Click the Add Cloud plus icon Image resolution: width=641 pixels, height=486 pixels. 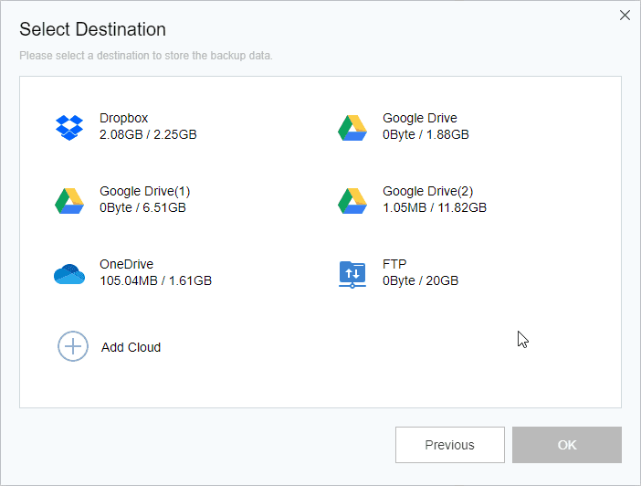(73, 346)
